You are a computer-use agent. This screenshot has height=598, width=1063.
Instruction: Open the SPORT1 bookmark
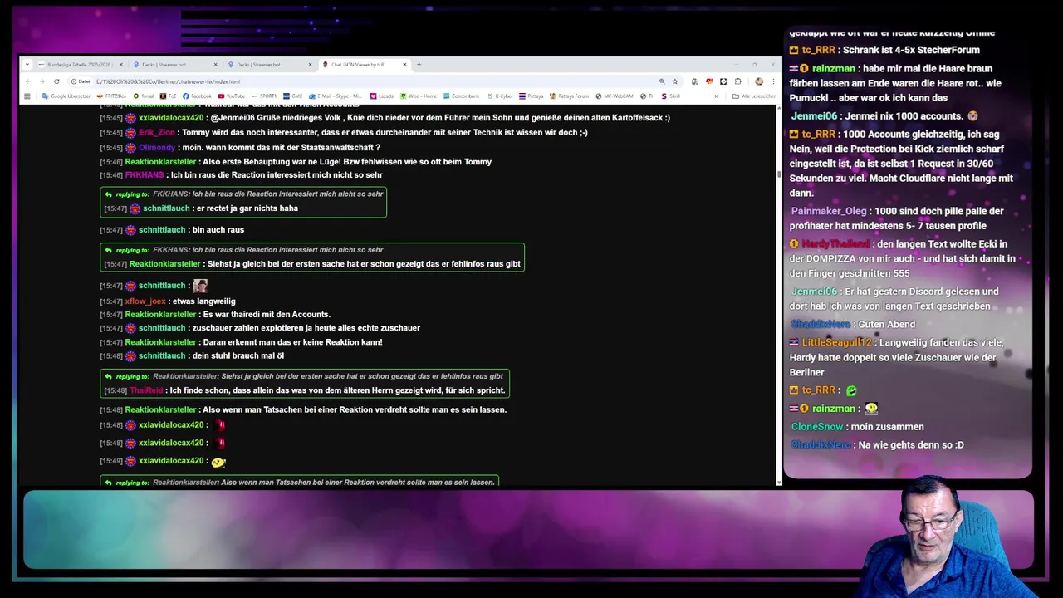click(x=264, y=96)
